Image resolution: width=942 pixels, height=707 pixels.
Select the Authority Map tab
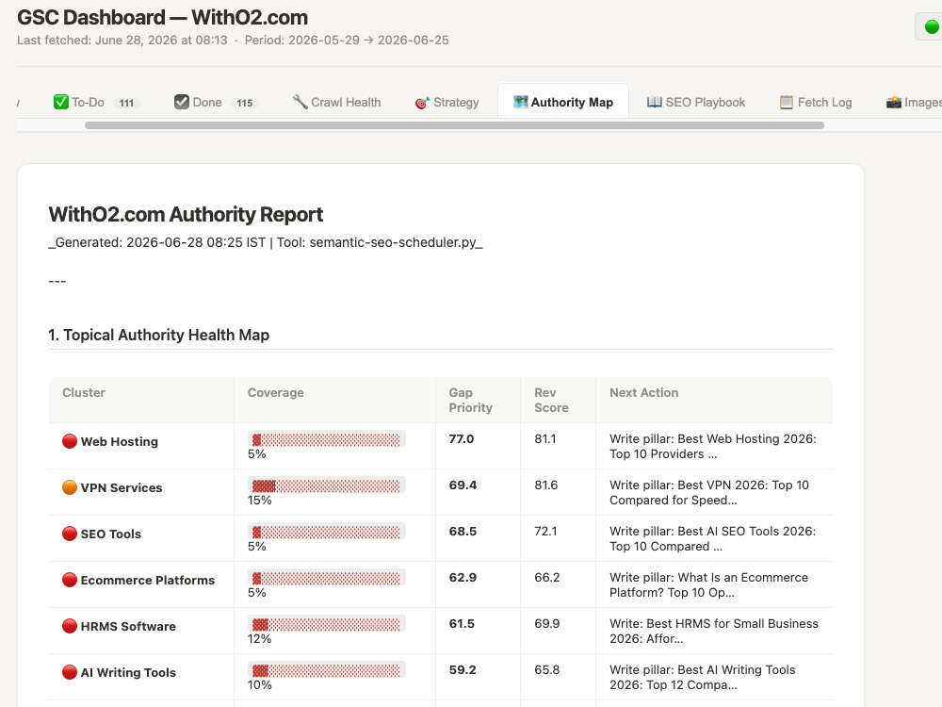563,102
